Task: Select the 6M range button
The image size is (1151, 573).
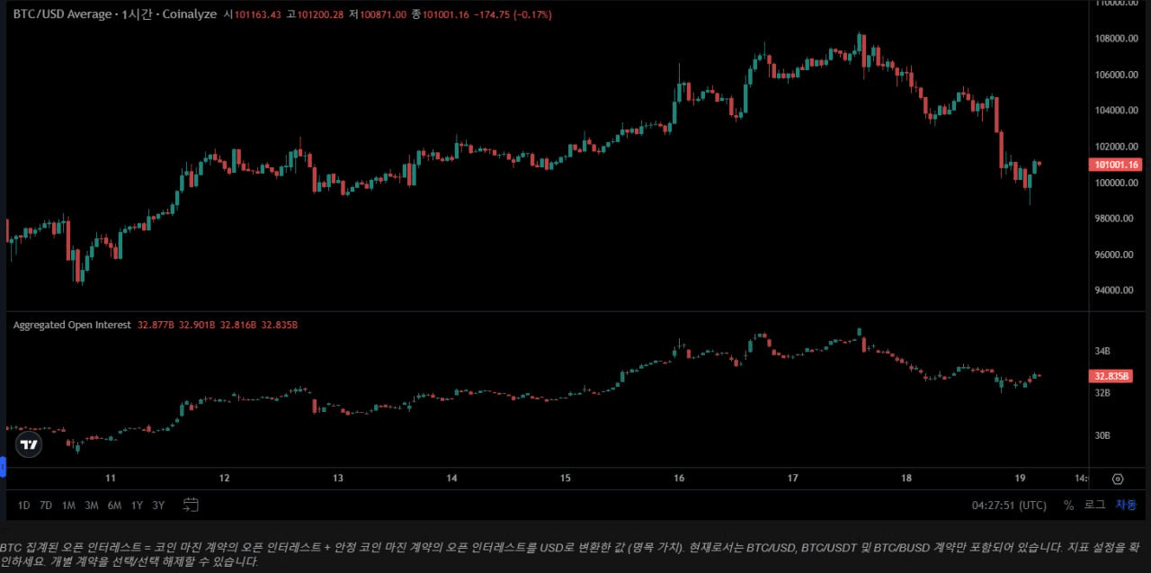Action: 114,506
